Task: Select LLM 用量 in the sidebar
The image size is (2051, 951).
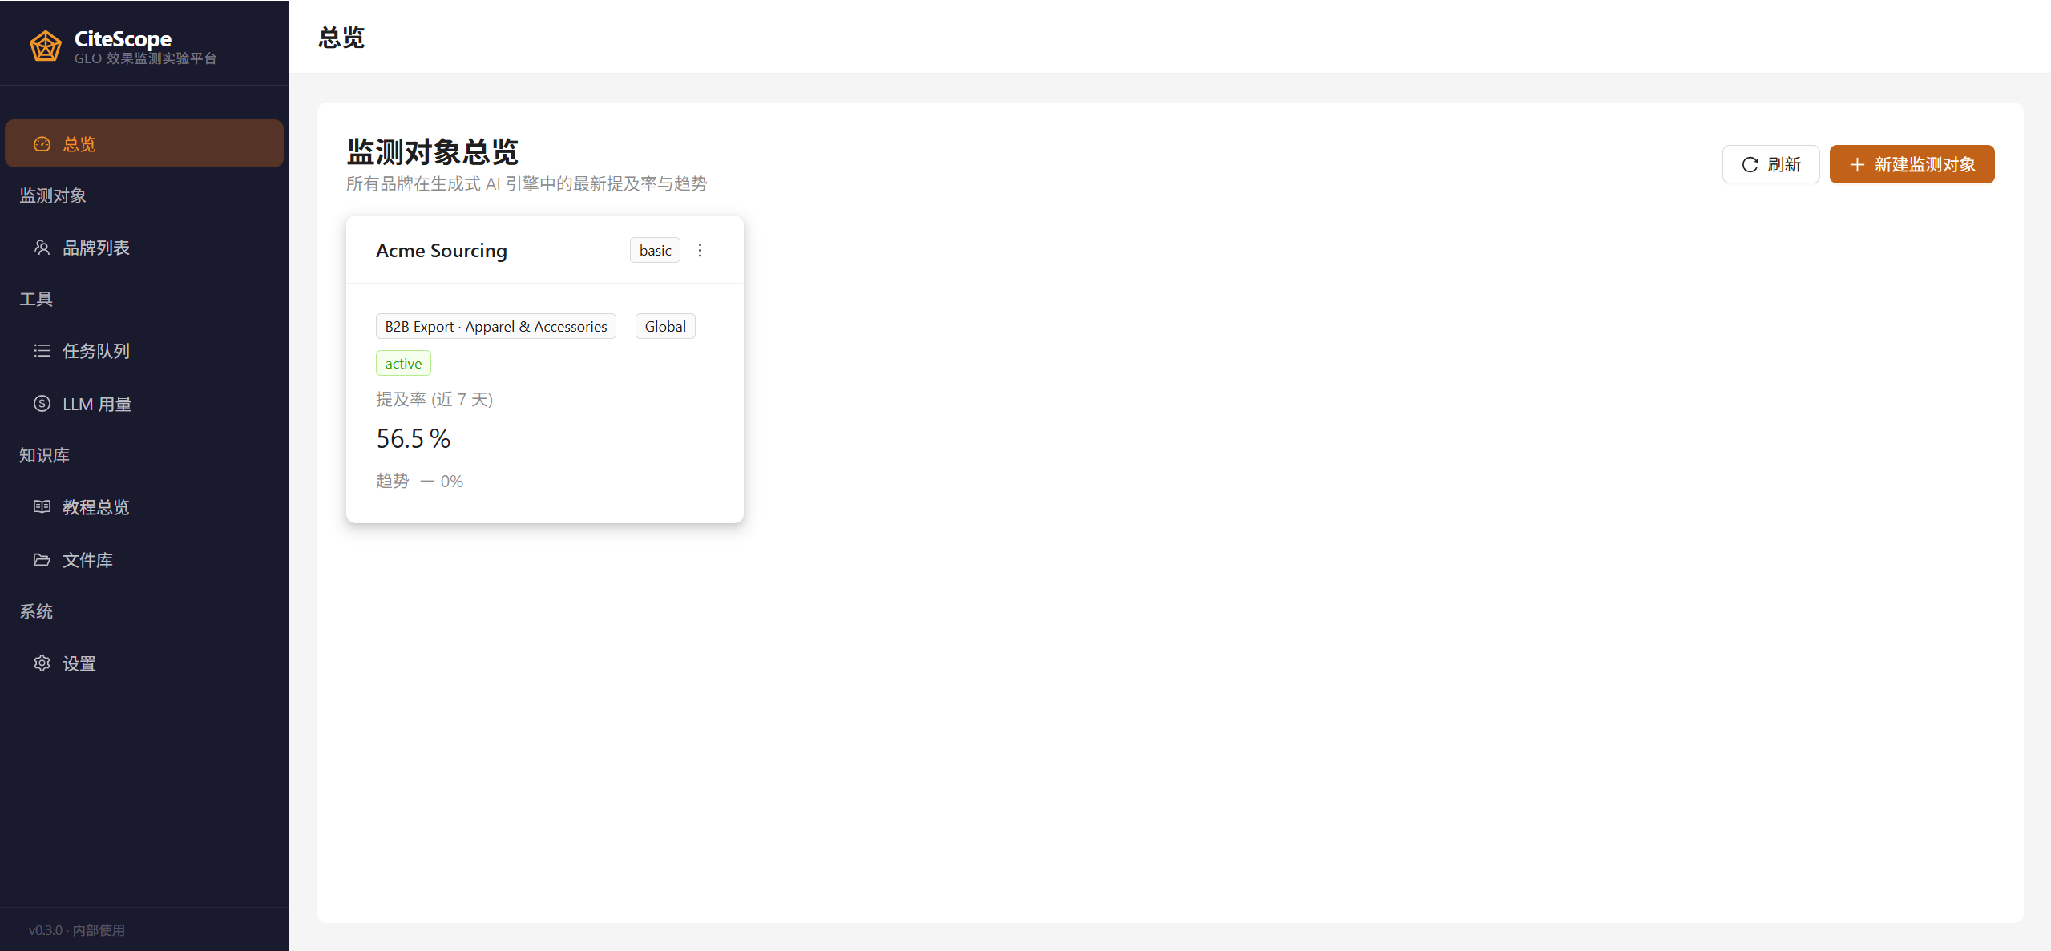Action: (144, 404)
